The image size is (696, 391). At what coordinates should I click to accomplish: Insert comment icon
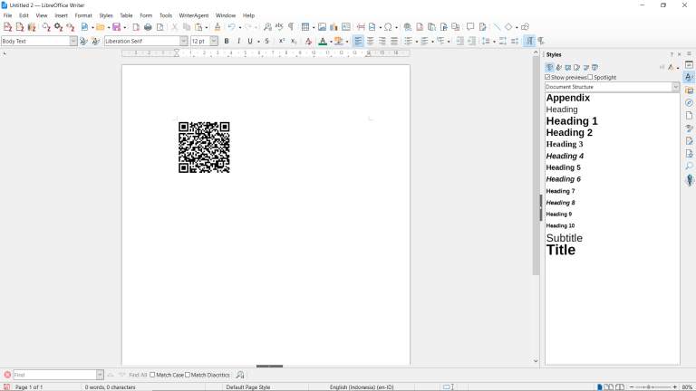[470, 27]
